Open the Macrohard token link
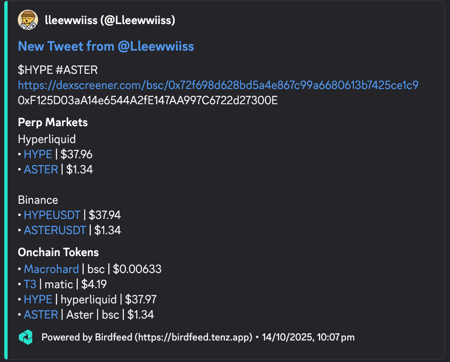Screen dimensions: 450x362 pyautogui.click(x=51, y=269)
